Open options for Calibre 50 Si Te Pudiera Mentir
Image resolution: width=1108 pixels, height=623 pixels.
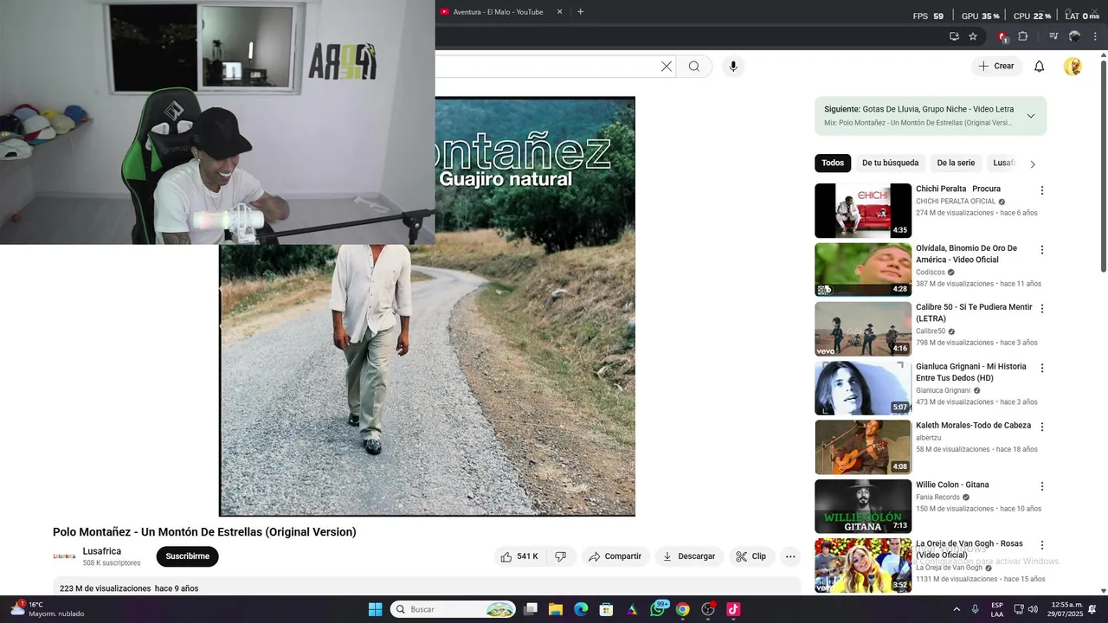(x=1042, y=309)
